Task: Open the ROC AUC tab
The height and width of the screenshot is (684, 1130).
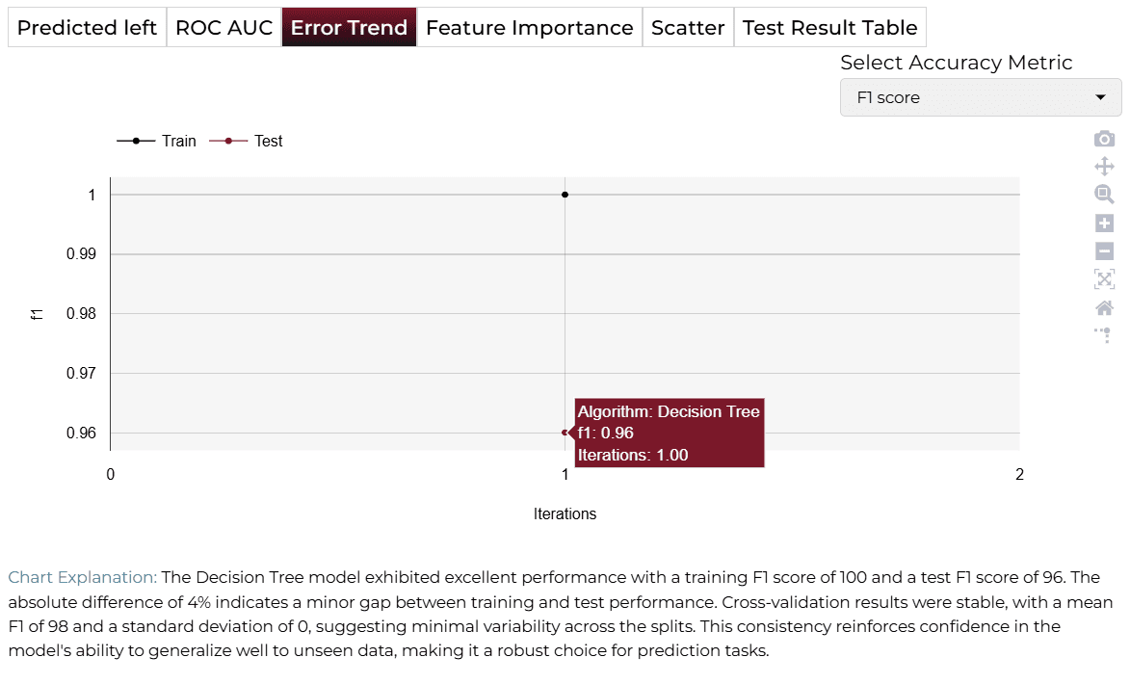Action: point(224,27)
